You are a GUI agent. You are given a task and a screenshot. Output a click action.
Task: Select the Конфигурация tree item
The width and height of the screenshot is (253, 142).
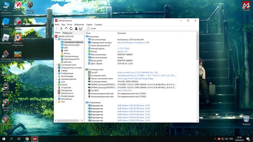click(x=66, y=96)
